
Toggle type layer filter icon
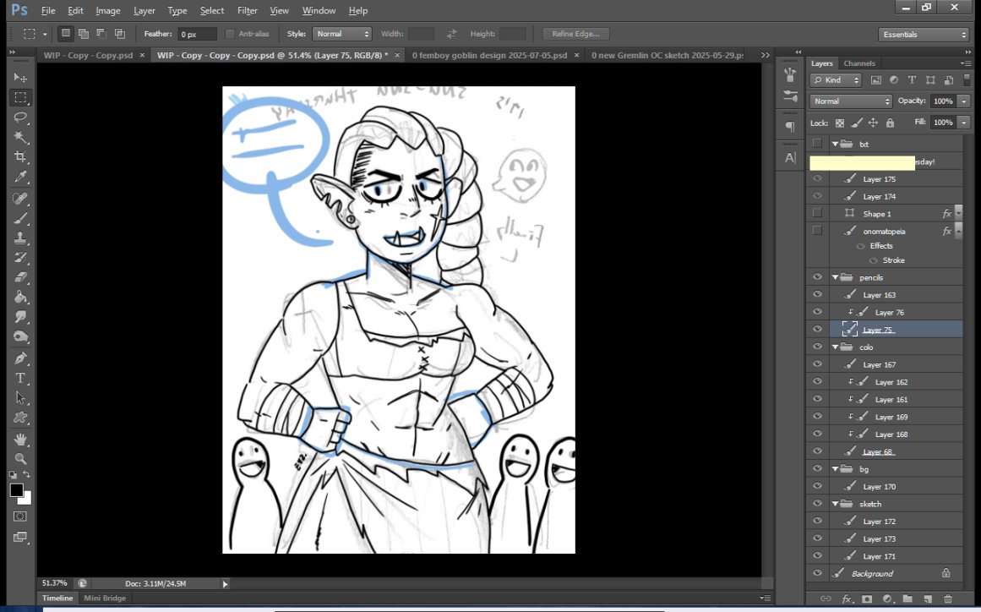pyautogui.click(x=913, y=80)
